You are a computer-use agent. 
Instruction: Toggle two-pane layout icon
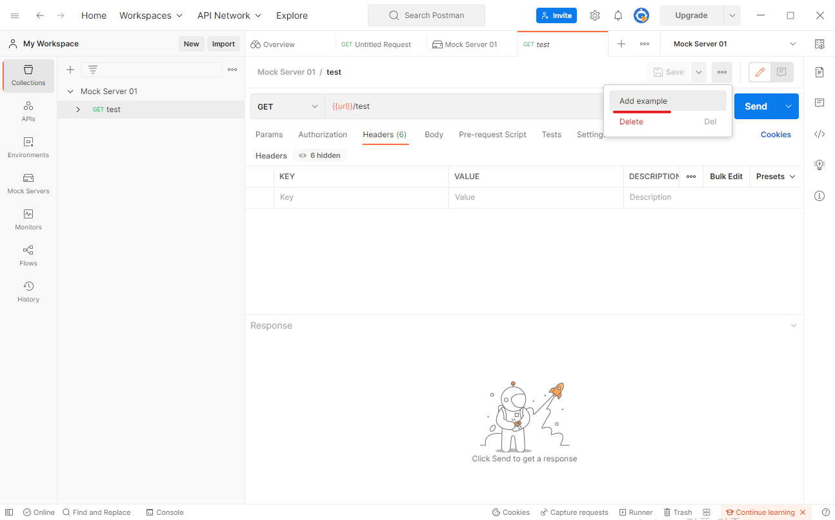pos(707,512)
